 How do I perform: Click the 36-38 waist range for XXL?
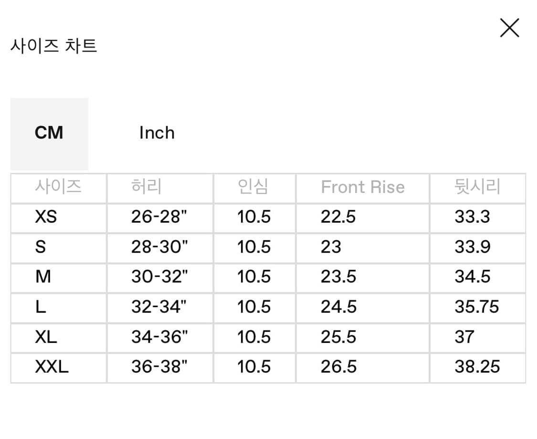click(160, 367)
